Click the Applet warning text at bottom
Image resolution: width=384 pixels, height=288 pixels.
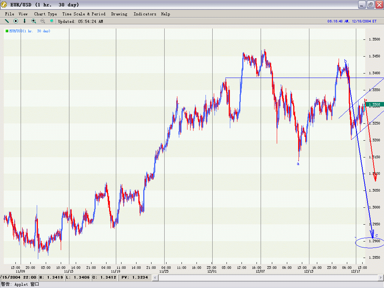[20, 284]
